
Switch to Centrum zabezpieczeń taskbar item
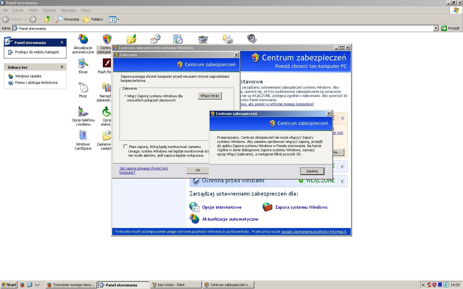click(228, 285)
